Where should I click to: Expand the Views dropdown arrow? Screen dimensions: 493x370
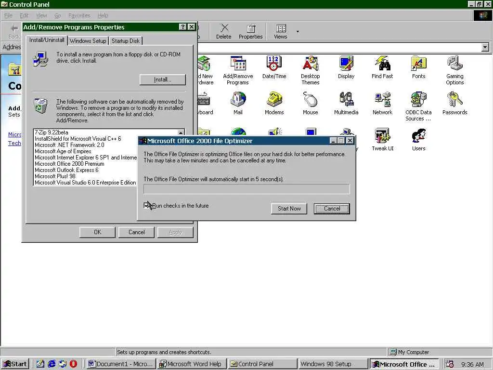[298, 31]
